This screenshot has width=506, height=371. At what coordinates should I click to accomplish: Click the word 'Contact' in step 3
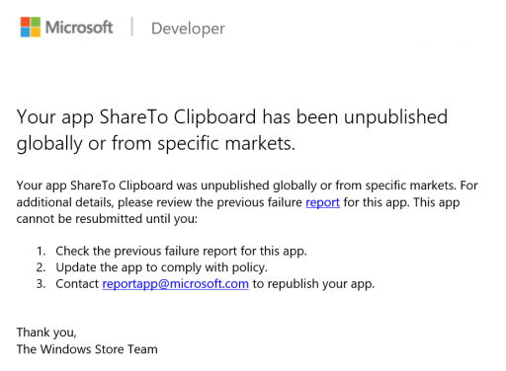77,283
